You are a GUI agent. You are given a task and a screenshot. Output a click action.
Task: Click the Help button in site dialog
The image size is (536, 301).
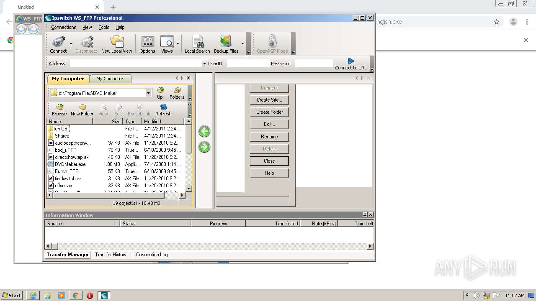click(269, 173)
